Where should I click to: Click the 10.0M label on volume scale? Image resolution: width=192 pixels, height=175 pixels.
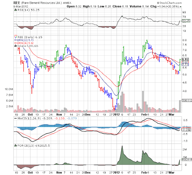click(x=9, y=89)
